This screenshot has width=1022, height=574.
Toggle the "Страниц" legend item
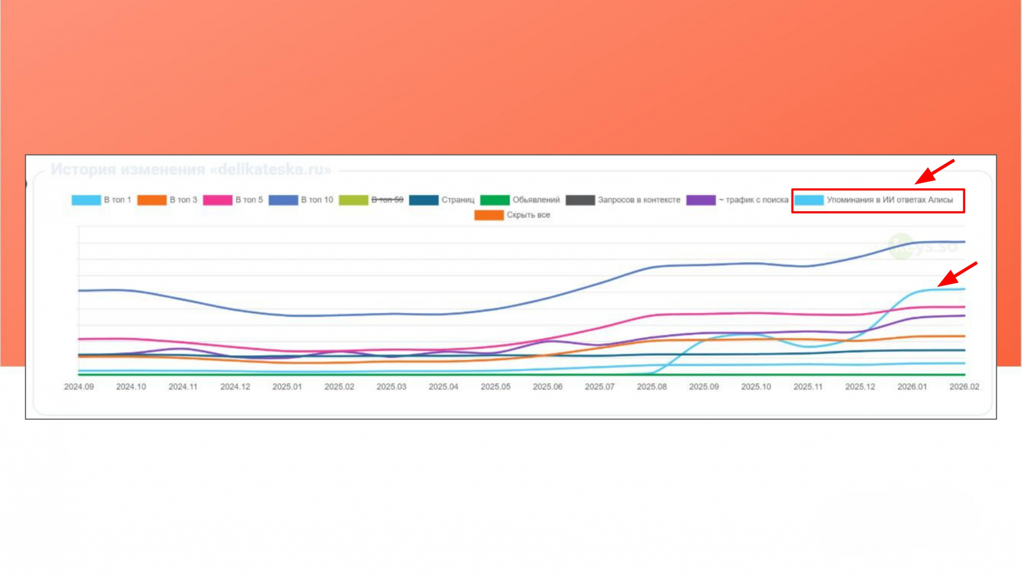click(x=441, y=200)
